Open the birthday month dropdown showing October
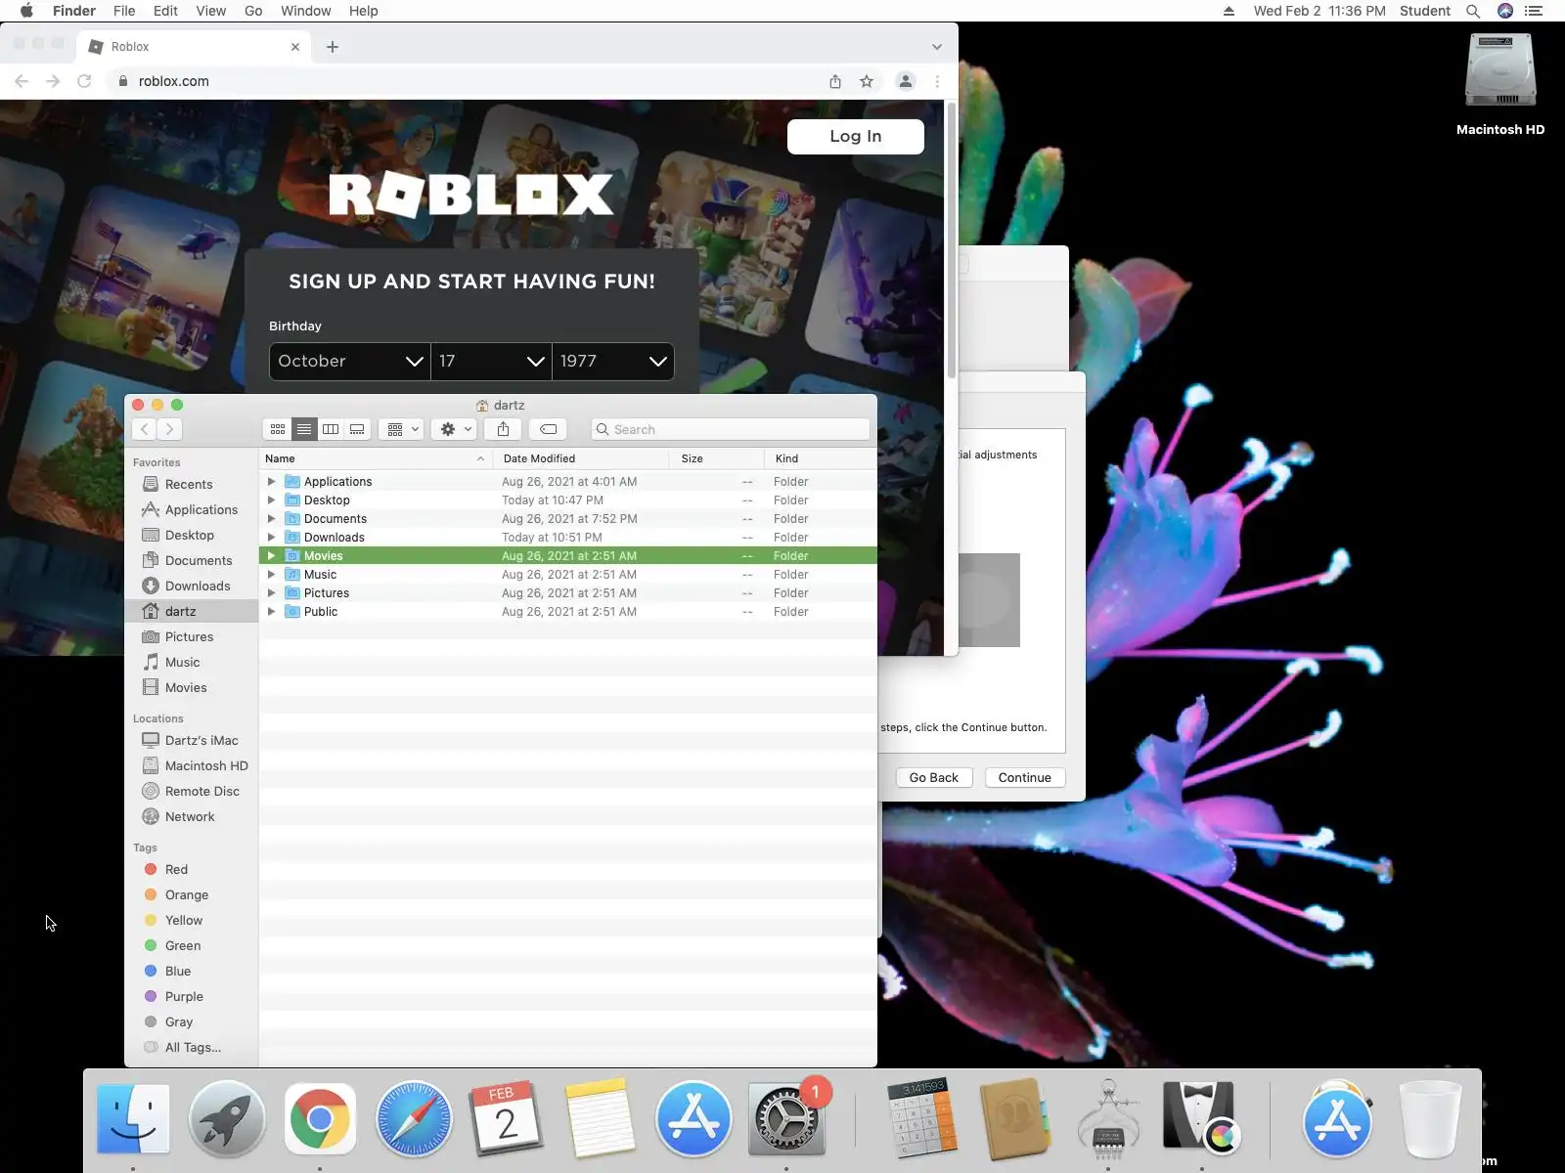Image resolution: width=1565 pixels, height=1173 pixels. (x=350, y=362)
